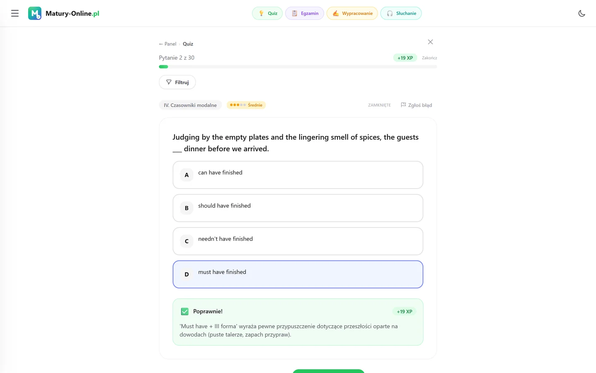596x373 pixels.
Task: Open the hamburger menu
Action: (15, 13)
